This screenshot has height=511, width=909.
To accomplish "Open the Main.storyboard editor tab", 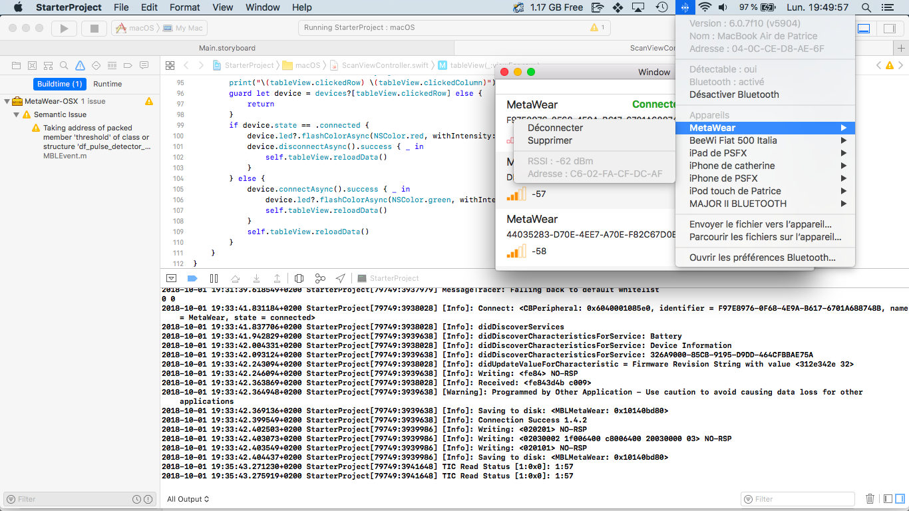I will [x=227, y=48].
